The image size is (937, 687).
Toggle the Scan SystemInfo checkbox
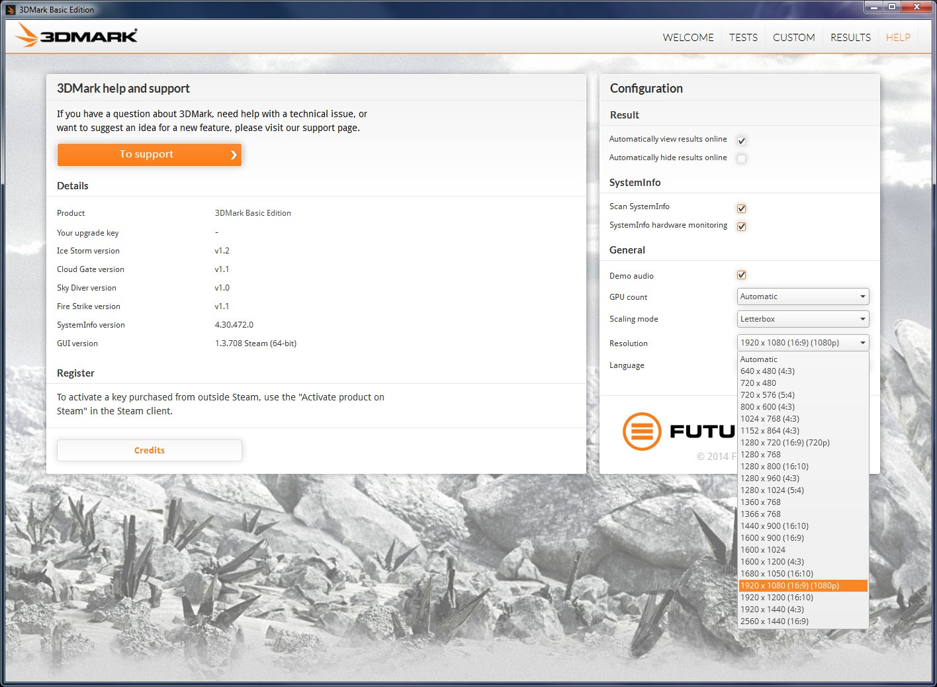(741, 208)
